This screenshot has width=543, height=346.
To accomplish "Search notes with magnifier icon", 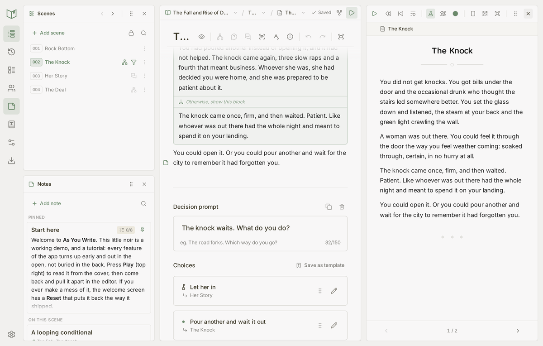I will coord(143,203).
